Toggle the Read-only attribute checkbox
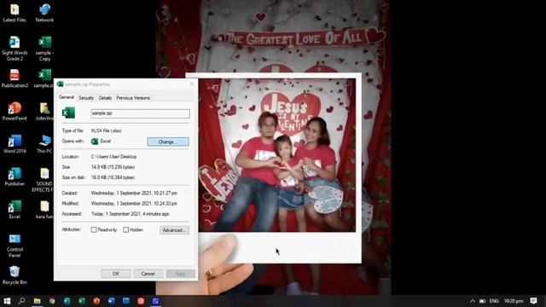Viewport: 546px width, 307px height. click(x=94, y=229)
